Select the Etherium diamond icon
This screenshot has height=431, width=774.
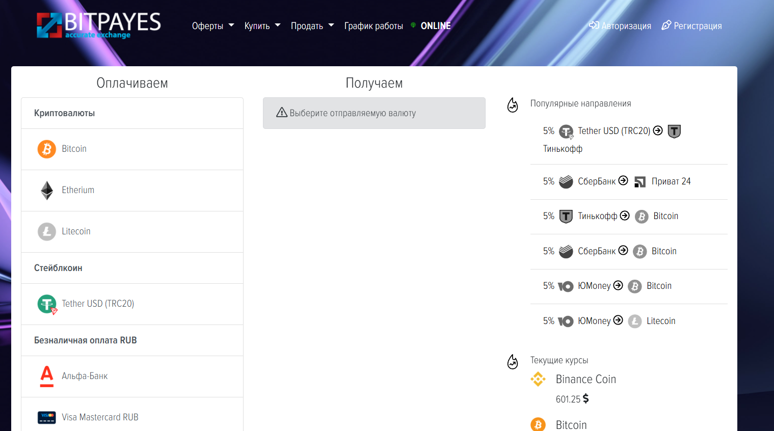click(47, 191)
